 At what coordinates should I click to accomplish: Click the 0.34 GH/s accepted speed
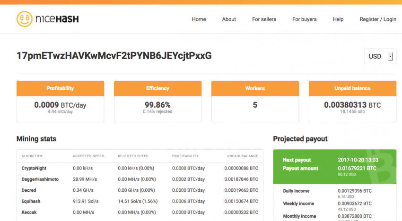(x=83, y=190)
